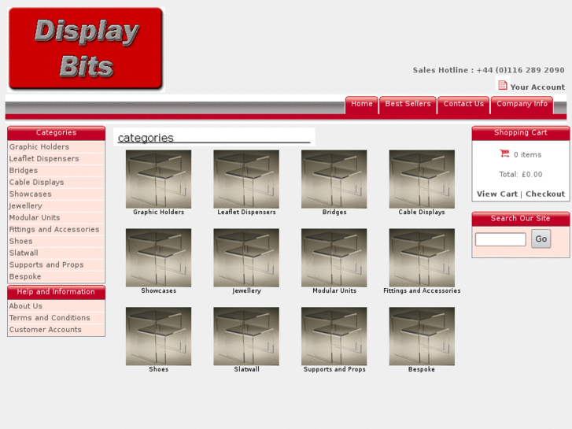This screenshot has height=429, width=572.
Task: Click 'Modular Units' caption under thumbnail
Action: (334, 291)
